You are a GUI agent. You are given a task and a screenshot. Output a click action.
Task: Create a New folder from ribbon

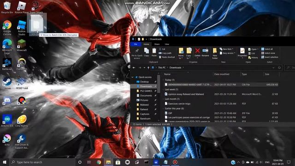[x=215, y=53]
